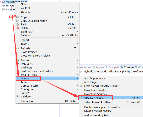Image resolution: width=143 pixels, height=117 pixels.
Task: Click the testUpdateFindByIds console description text
Action: pyautogui.click(x=111, y=71)
